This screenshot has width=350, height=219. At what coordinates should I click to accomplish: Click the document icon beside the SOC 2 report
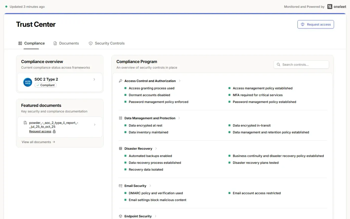coord(25,123)
